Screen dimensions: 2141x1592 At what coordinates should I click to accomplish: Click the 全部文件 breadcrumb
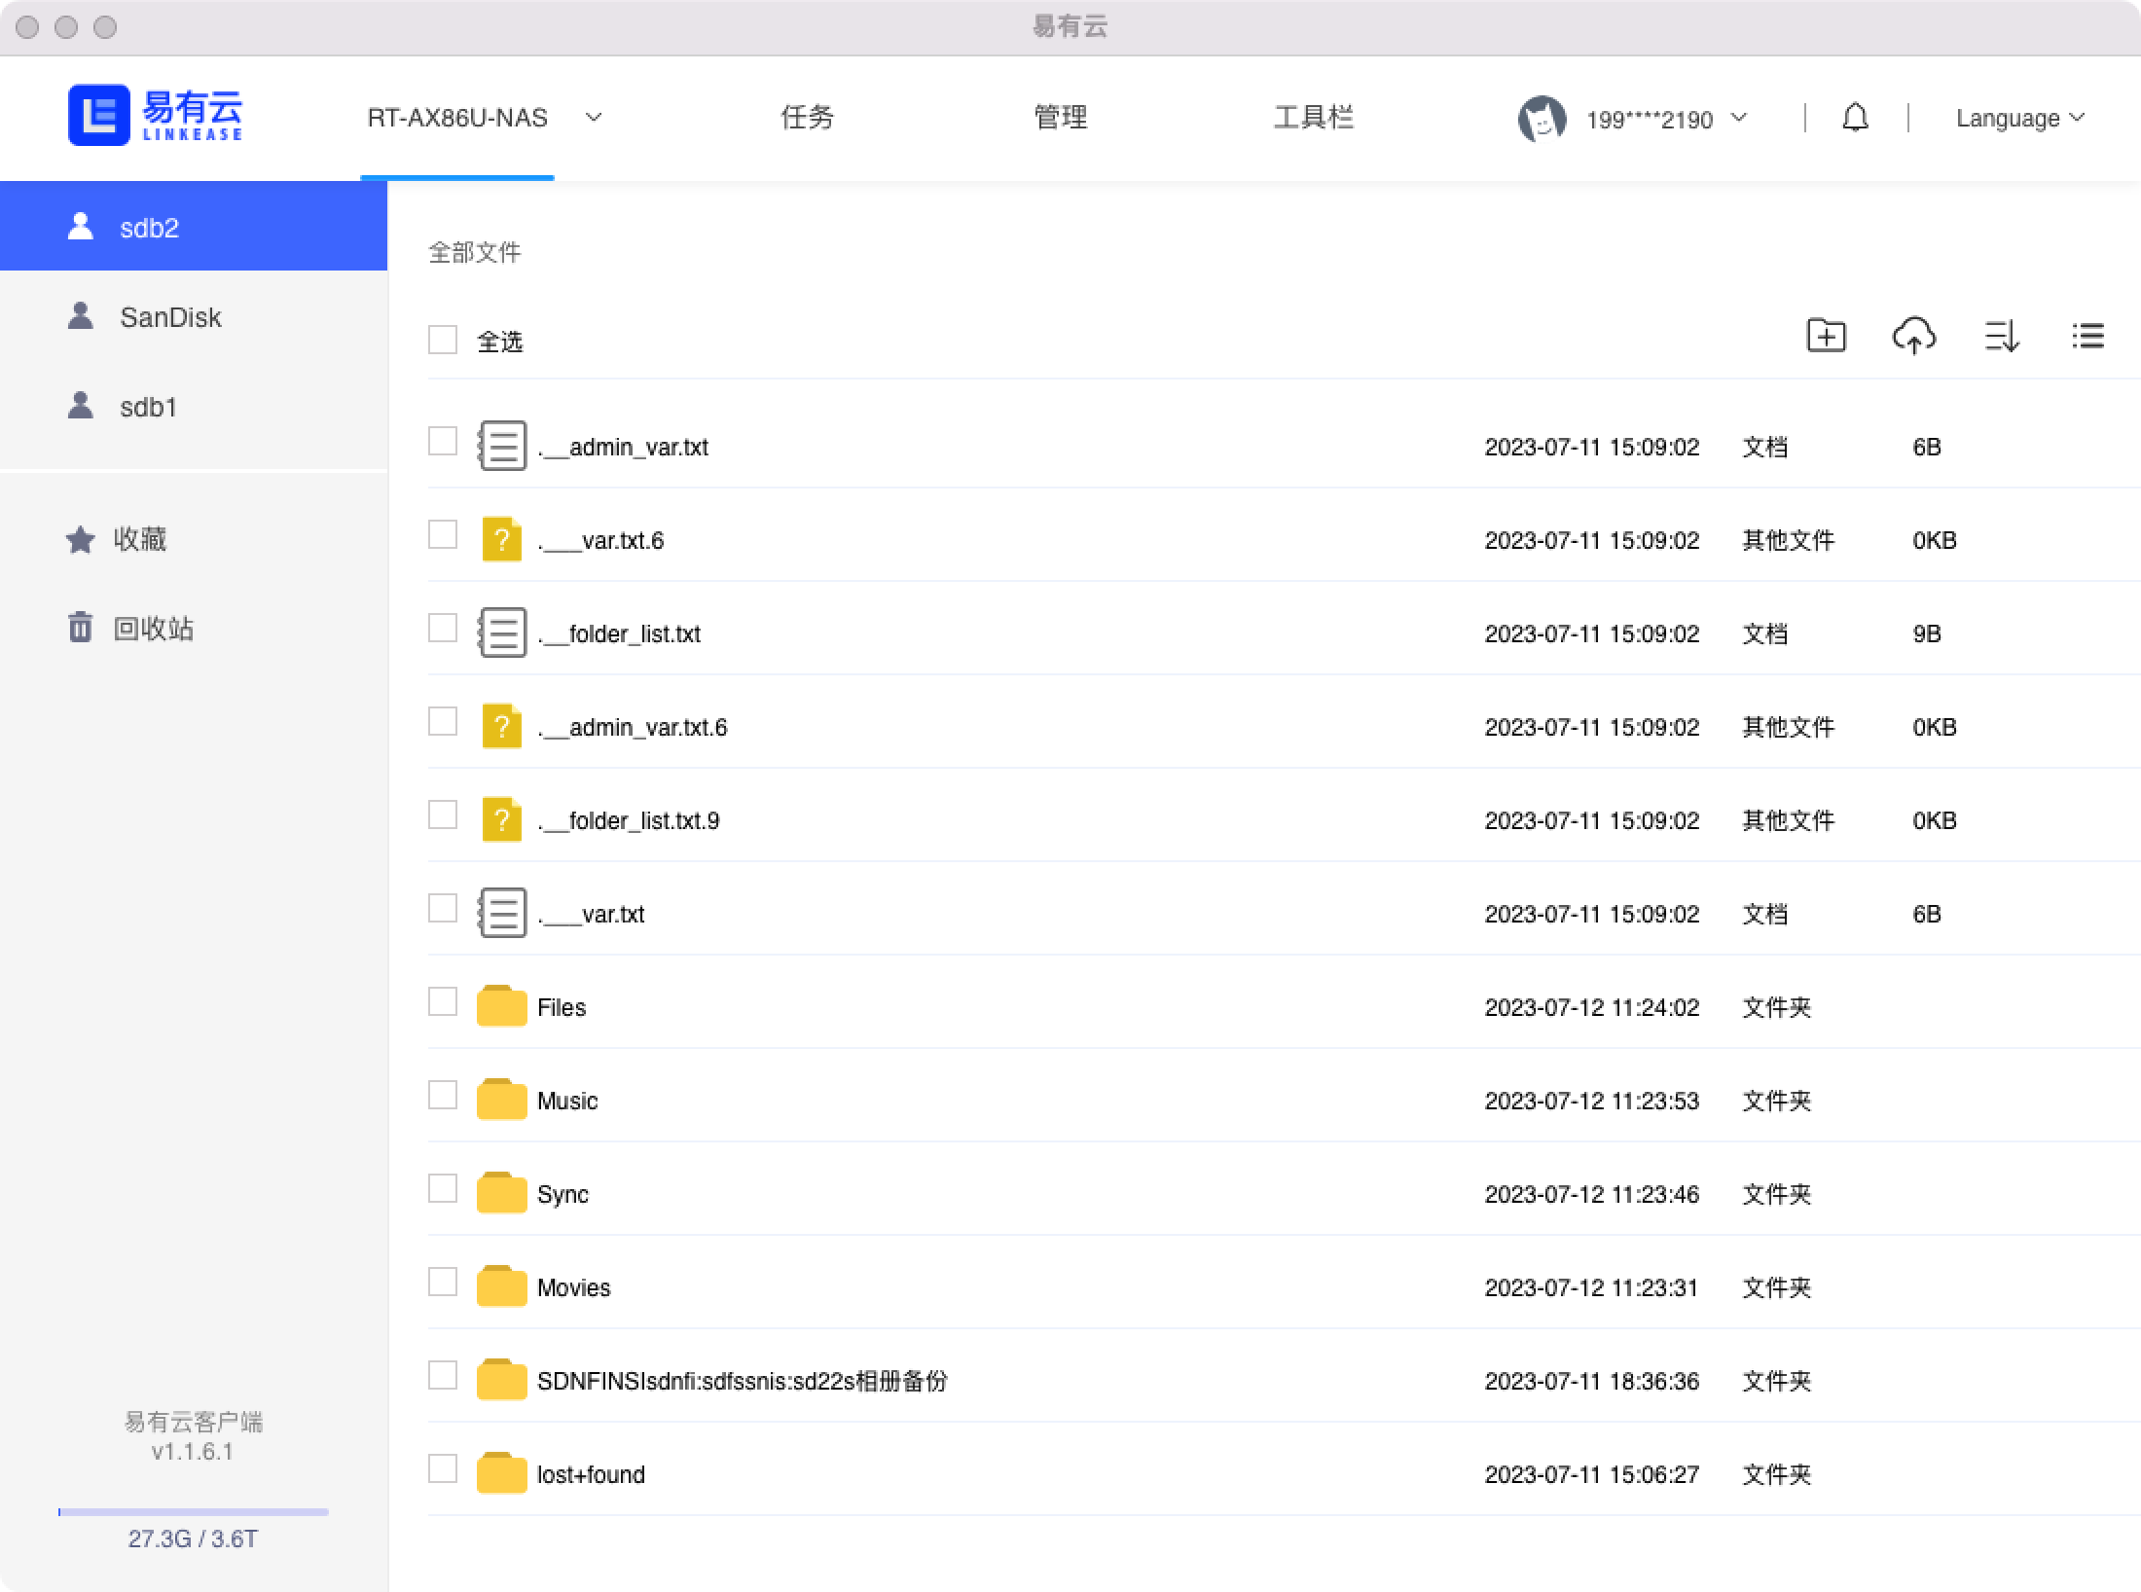coord(475,253)
